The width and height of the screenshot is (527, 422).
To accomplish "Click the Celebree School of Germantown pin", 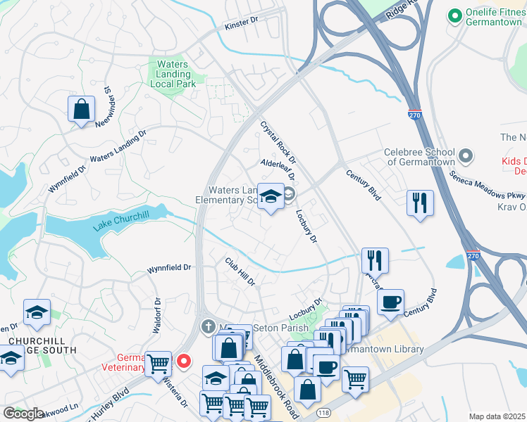I will pyautogui.click(x=466, y=157).
